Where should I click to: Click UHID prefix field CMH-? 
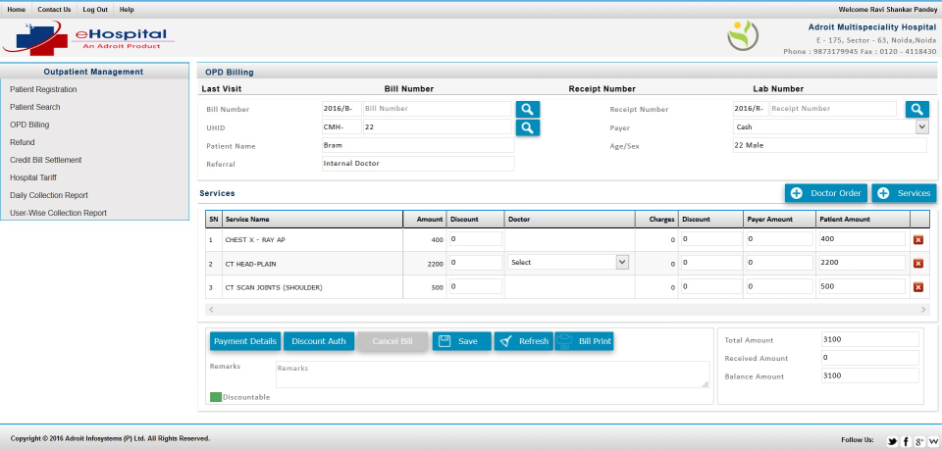(x=341, y=126)
